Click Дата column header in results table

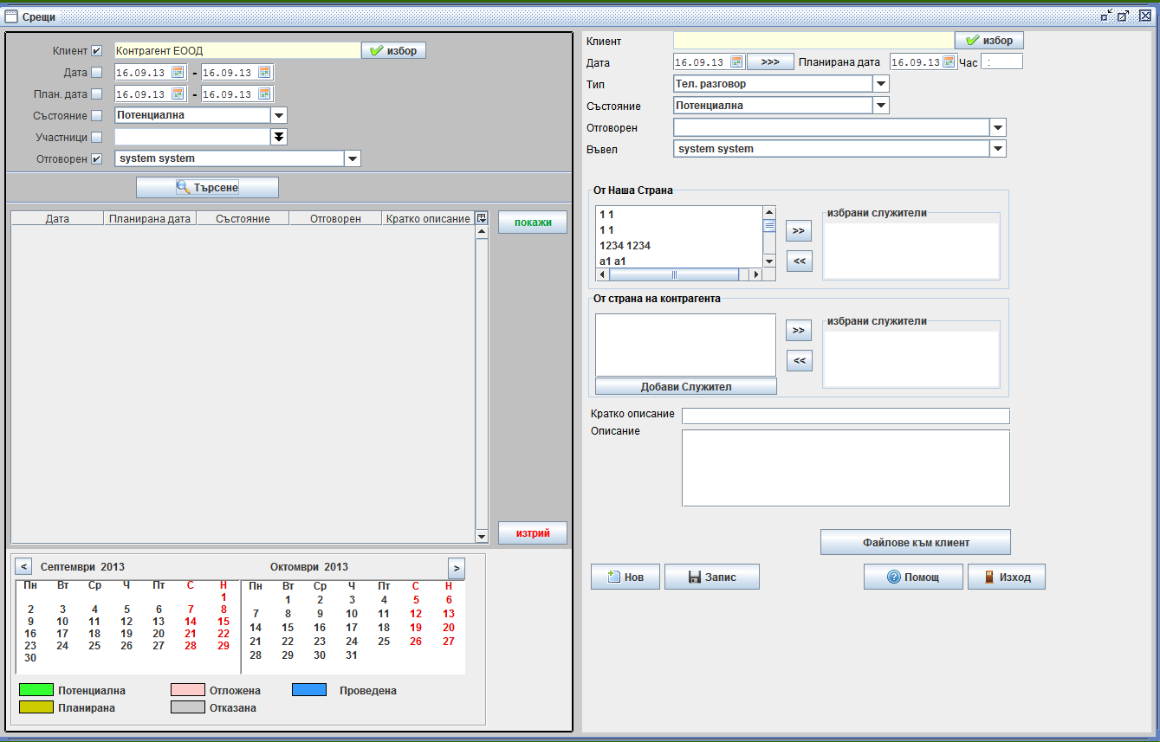coord(57,219)
